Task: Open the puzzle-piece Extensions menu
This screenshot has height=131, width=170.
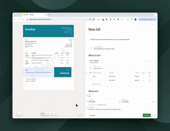Action: point(122,19)
